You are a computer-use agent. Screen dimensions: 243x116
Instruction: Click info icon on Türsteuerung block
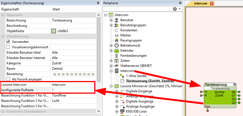pos(234,84)
